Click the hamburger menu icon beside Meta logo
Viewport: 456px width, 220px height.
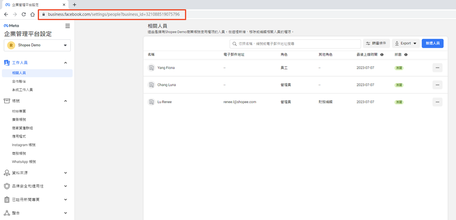[68, 26]
